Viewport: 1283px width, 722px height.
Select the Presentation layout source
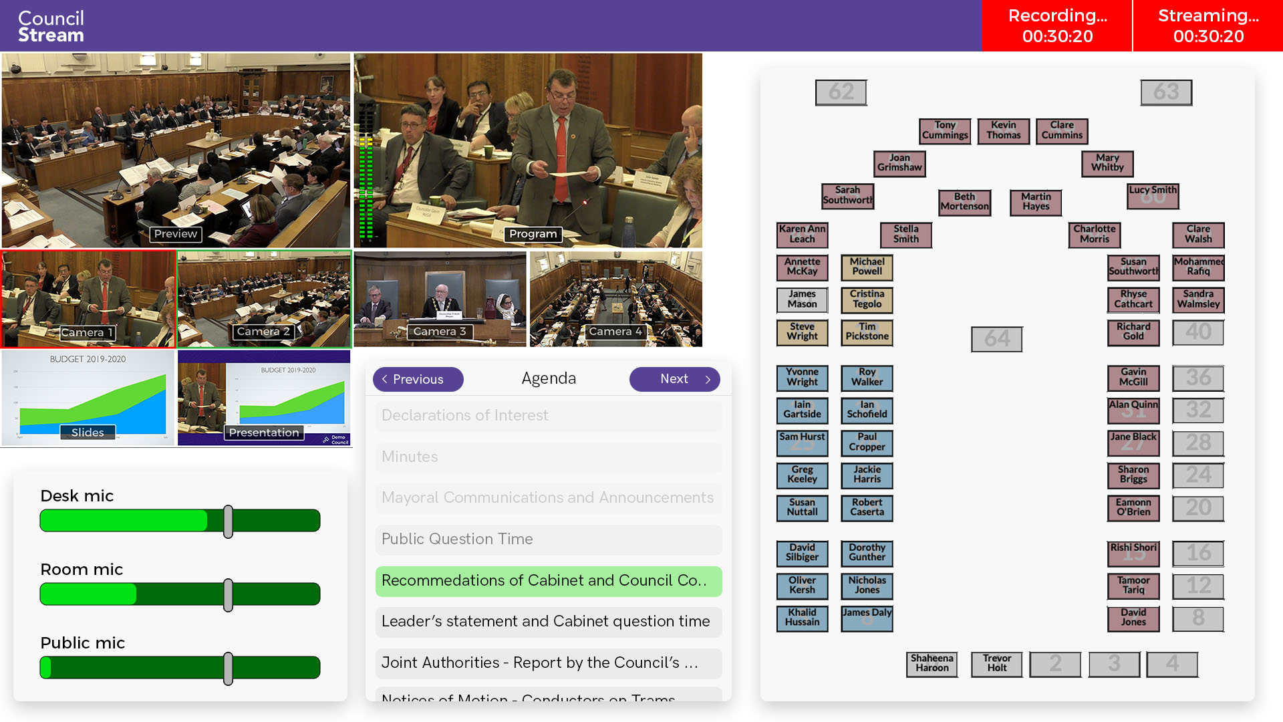[x=264, y=398]
